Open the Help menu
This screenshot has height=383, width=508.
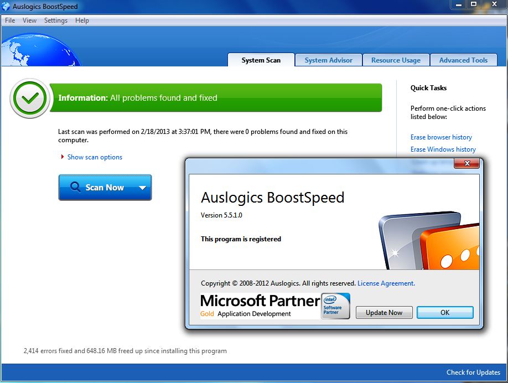coord(82,20)
